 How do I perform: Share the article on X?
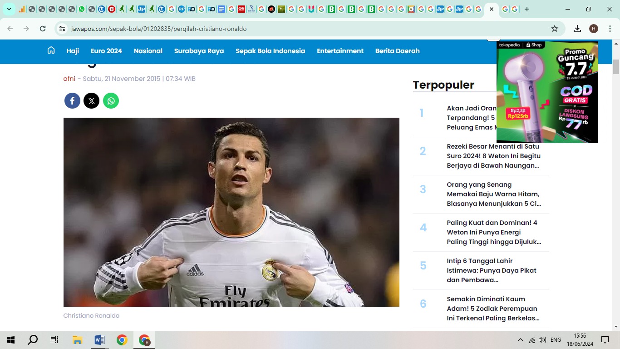coord(91,100)
